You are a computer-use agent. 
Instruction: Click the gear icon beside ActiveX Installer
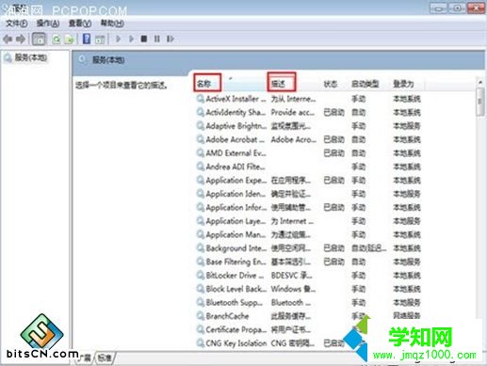point(201,99)
